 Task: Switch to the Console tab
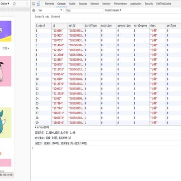tap(61, 4)
